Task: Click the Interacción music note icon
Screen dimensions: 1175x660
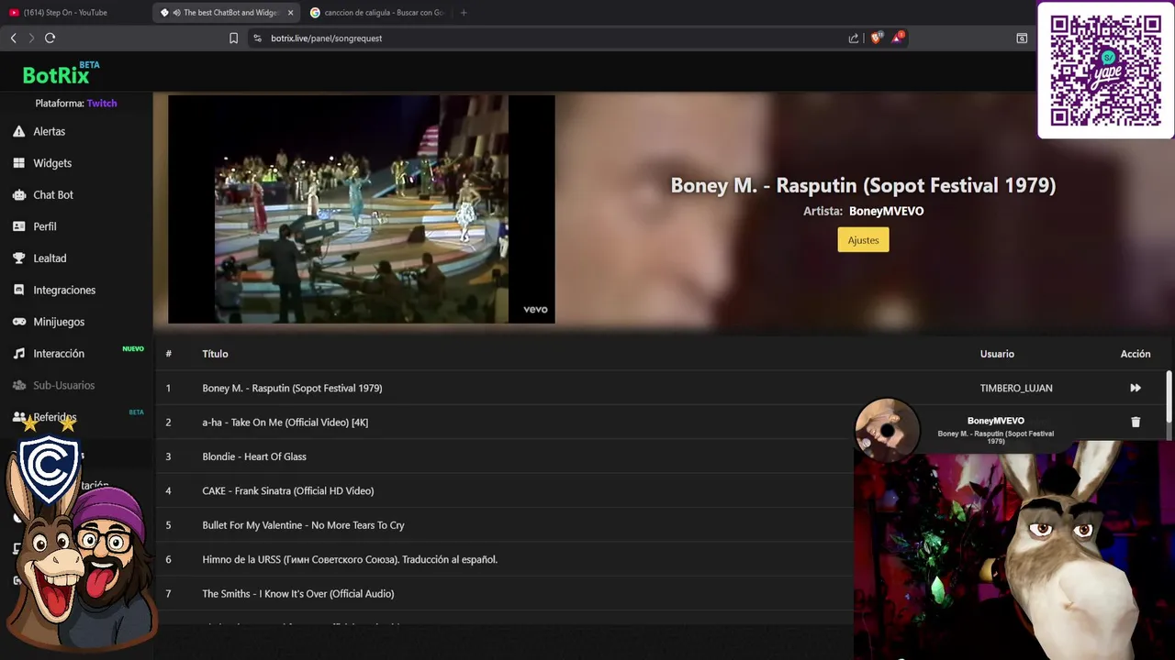Action: (x=18, y=353)
